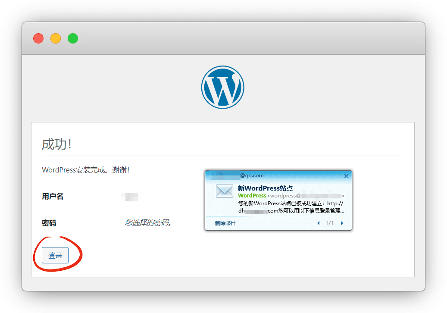Click the green maximize dot
The width and height of the screenshot is (447, 313).
point(73,38)
